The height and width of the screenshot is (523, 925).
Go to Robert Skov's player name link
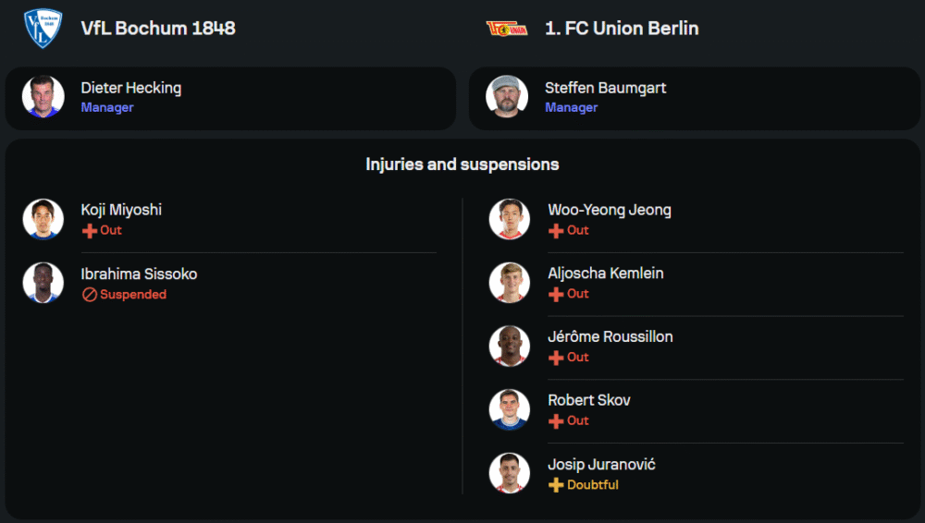click(589, 400)
